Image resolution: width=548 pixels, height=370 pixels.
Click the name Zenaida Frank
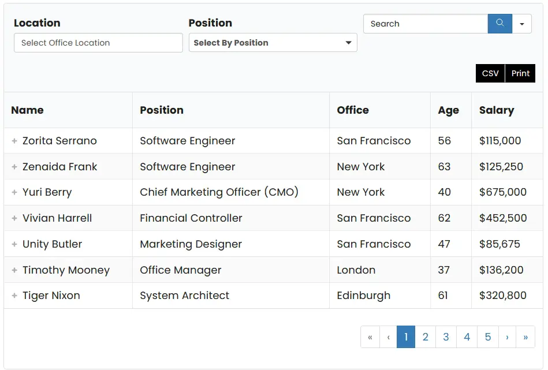click(x=59, y=167)
